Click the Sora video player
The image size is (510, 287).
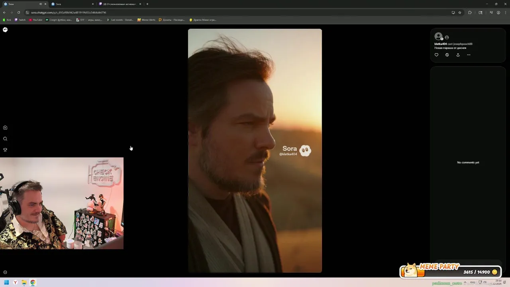point(255,151)
